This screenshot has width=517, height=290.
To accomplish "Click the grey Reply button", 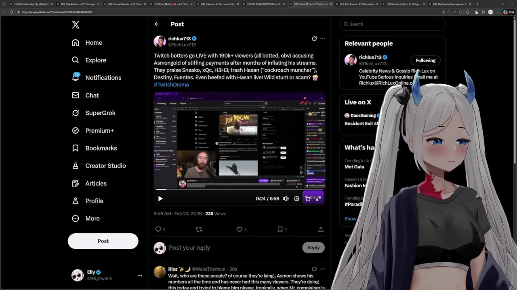I will pyautogui.click(x=313, y=248).
